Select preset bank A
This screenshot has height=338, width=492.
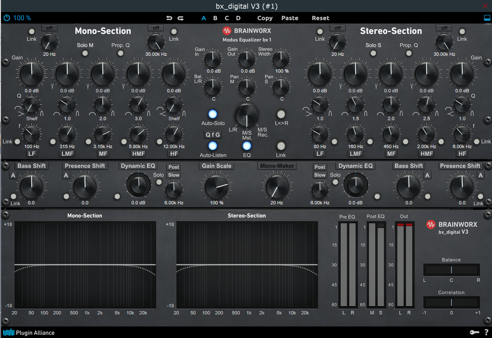(x=204, y=18)
